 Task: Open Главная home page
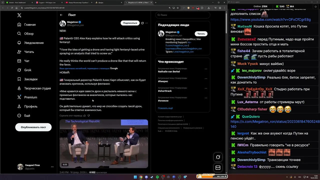pos(26,24)
